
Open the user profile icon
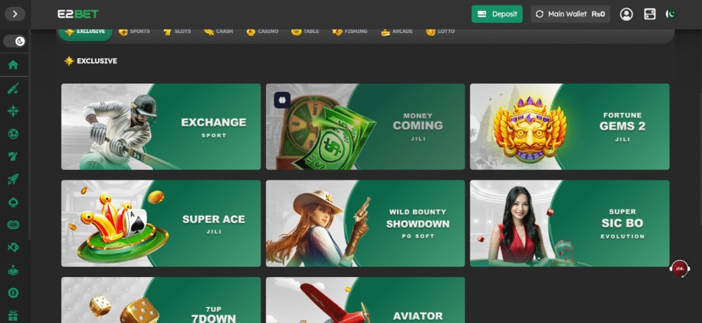click(627, 14)
